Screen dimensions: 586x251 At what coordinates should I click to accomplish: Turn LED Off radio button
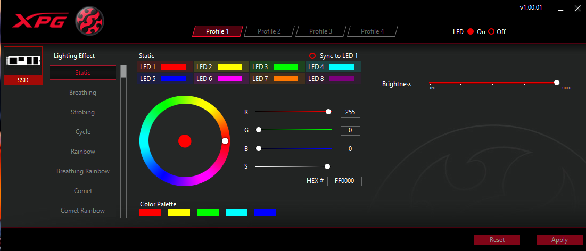coord(491,31)
